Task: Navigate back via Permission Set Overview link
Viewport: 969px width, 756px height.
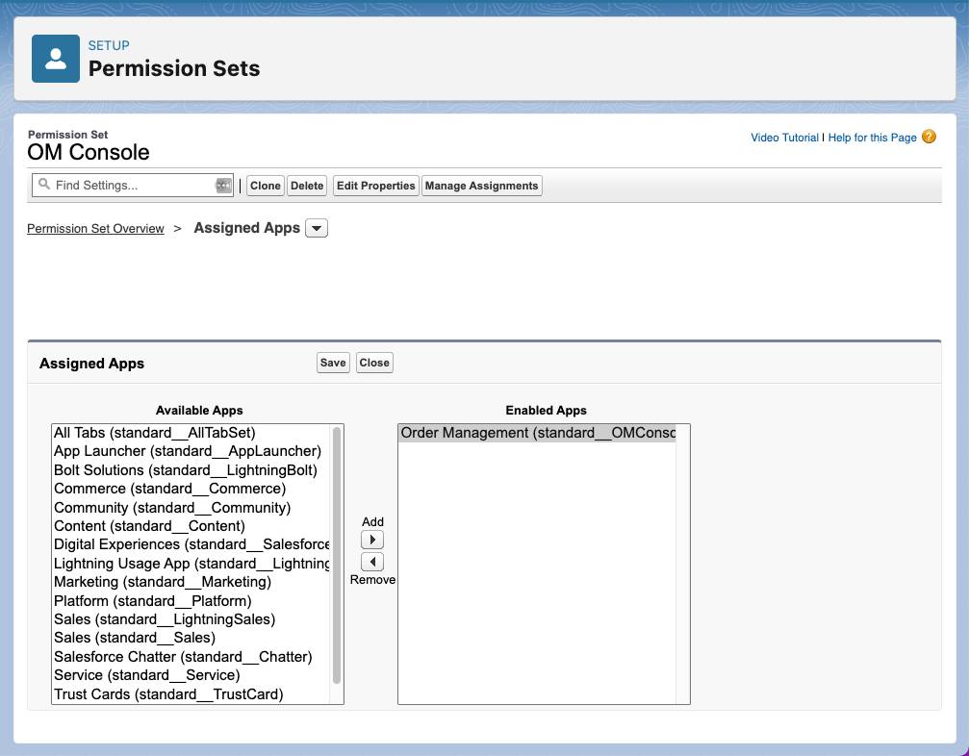Action: pos(95,228)
